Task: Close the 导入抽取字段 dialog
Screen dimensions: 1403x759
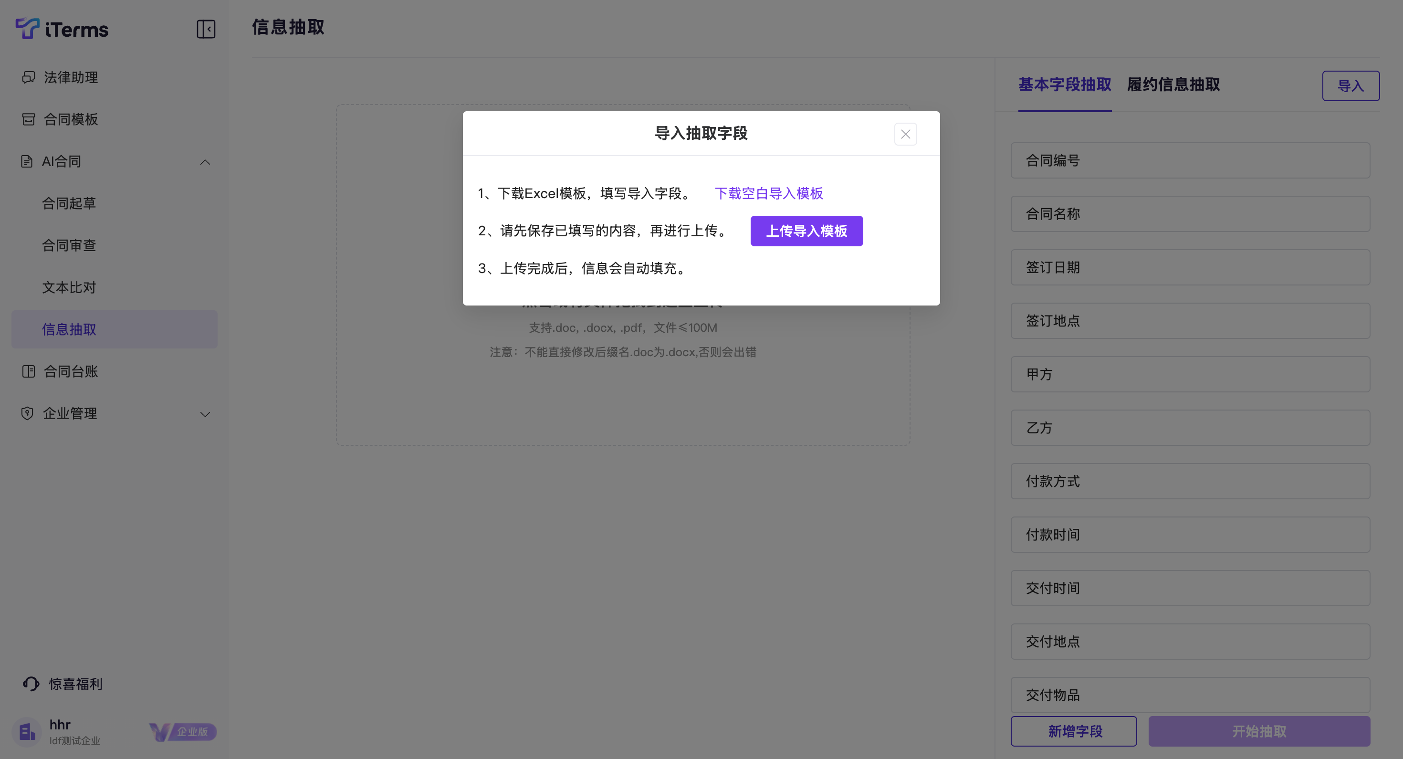Action: click(x=905, y=134)
